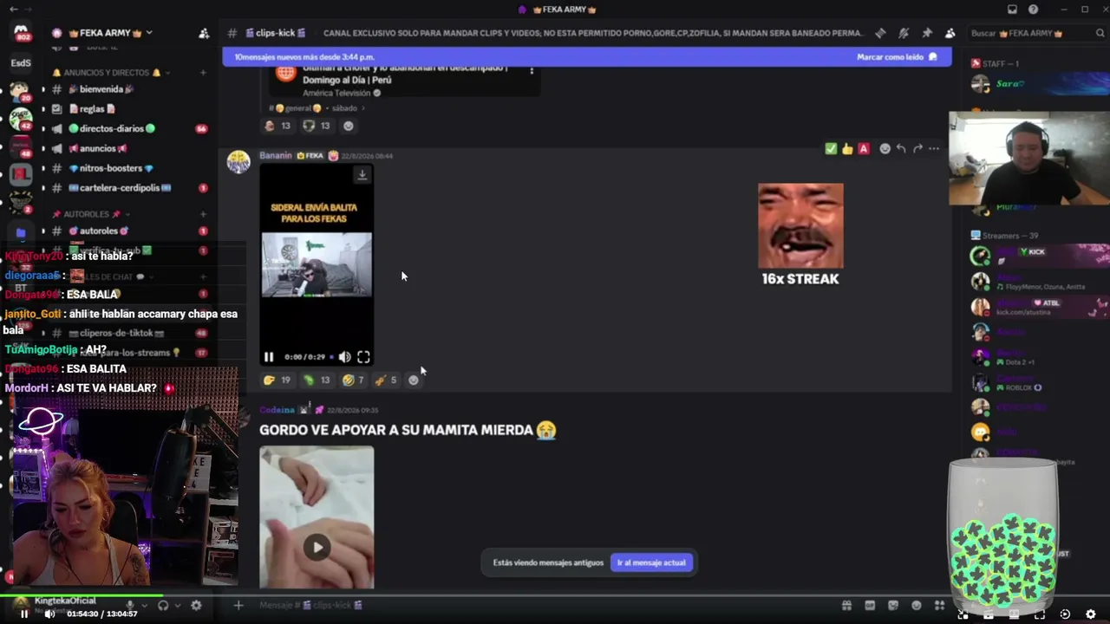Open headphone output options dropdown arrow
This screenshot has width=1110, height=624.
click(x=178, y=605)
